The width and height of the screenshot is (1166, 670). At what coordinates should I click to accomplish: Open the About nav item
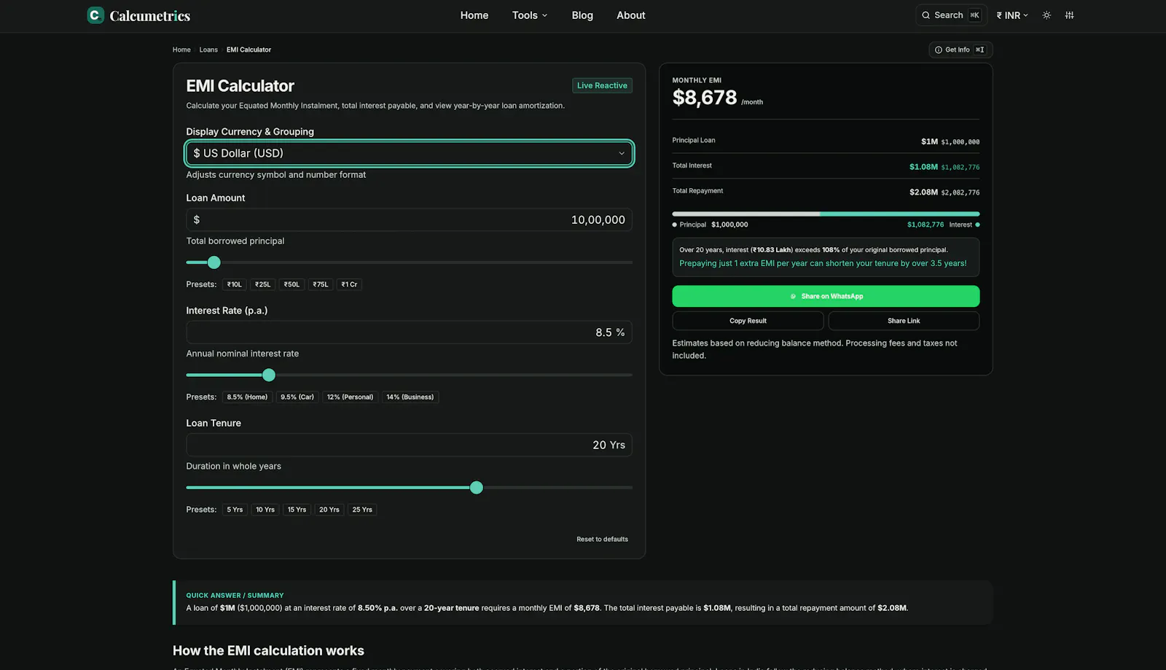[x=631, y=15]
